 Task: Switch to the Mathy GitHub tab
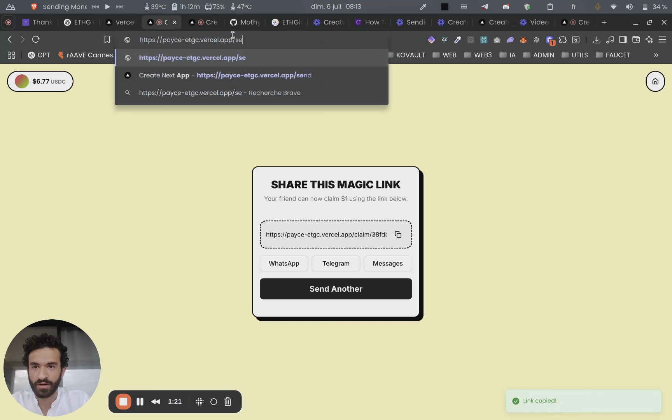click(245, 22)
